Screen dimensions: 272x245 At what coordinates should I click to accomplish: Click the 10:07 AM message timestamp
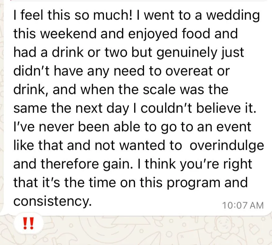pos(243,206)
